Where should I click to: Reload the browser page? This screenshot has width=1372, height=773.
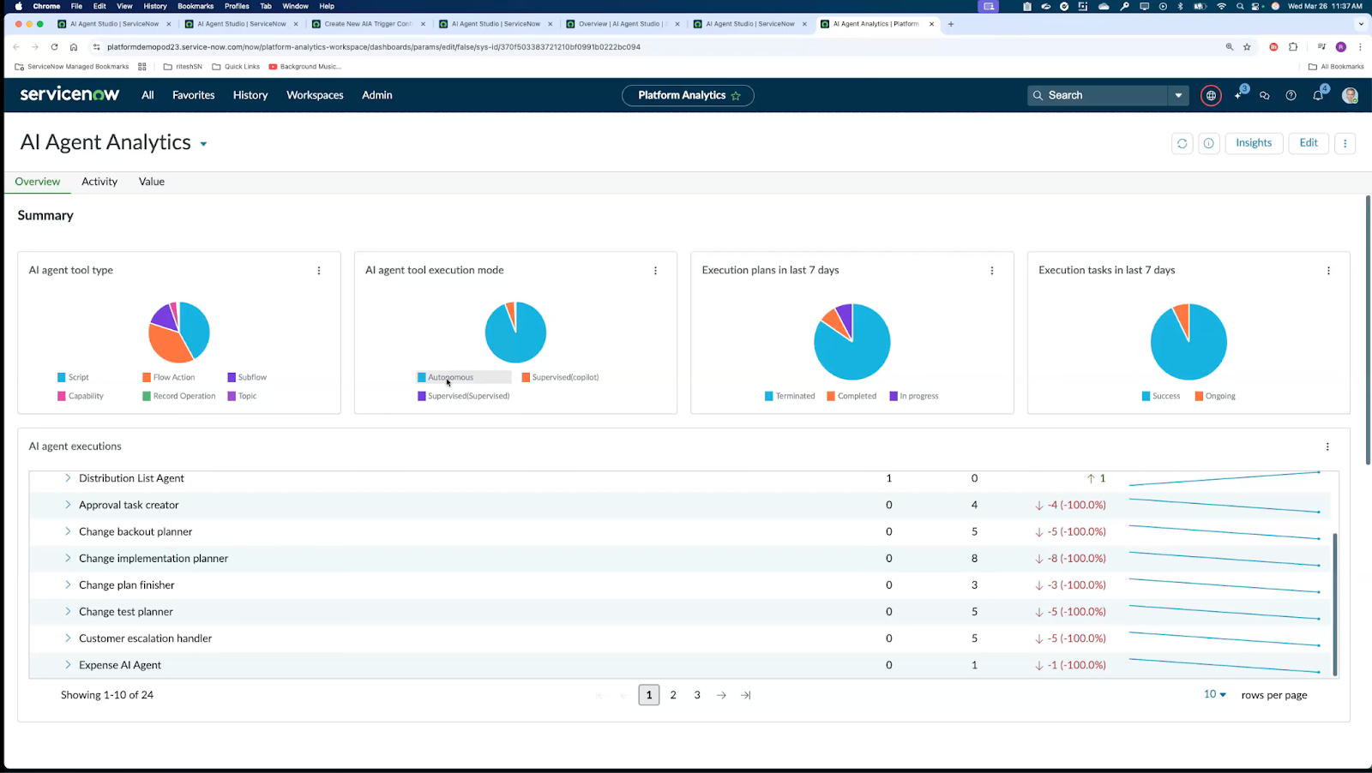click(54, 47)
